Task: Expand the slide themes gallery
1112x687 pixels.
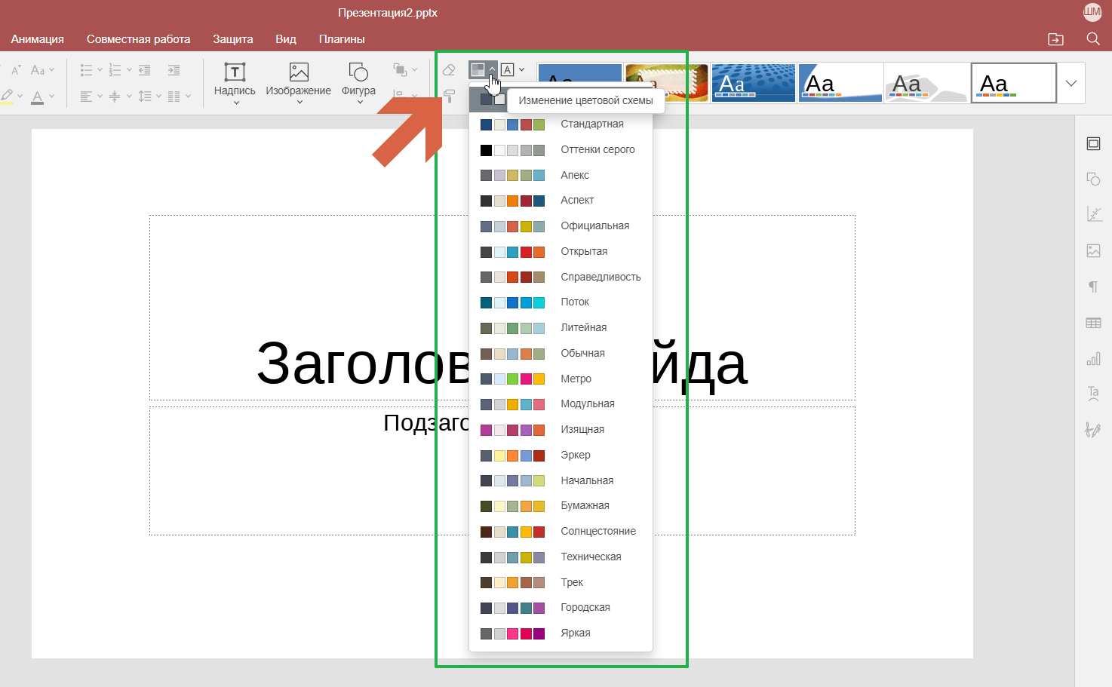Action: [1071, 83]
